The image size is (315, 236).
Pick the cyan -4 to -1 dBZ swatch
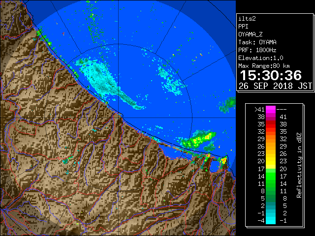click(271, 220)
